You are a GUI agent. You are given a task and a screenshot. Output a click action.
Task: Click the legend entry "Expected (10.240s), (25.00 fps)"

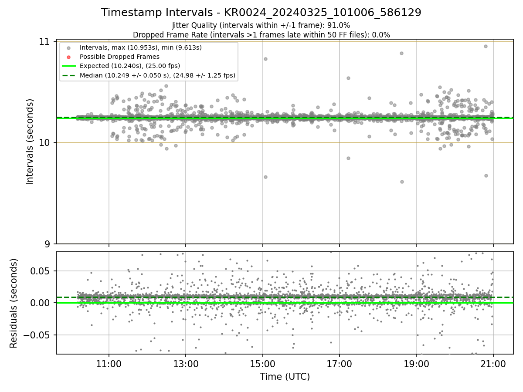(130, 66)
